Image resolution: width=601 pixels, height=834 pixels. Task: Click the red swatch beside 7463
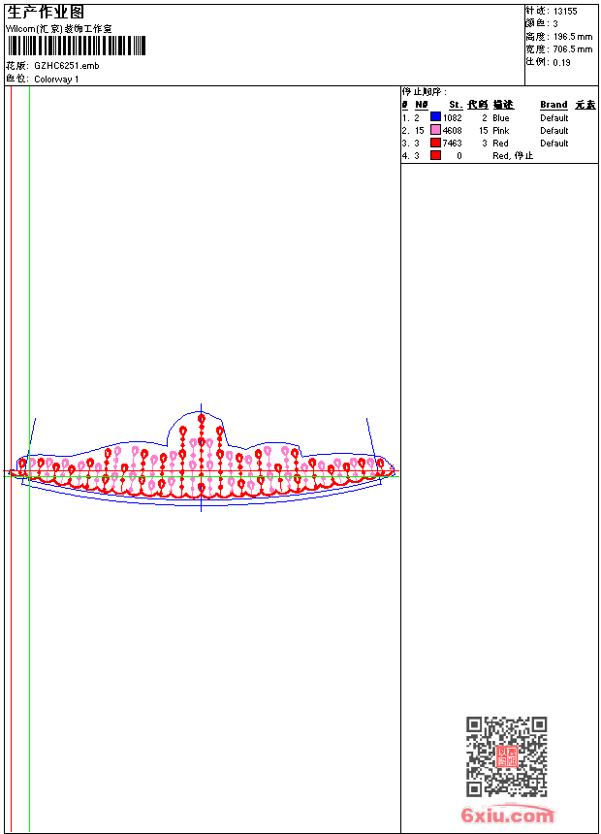tap(435, 143)
